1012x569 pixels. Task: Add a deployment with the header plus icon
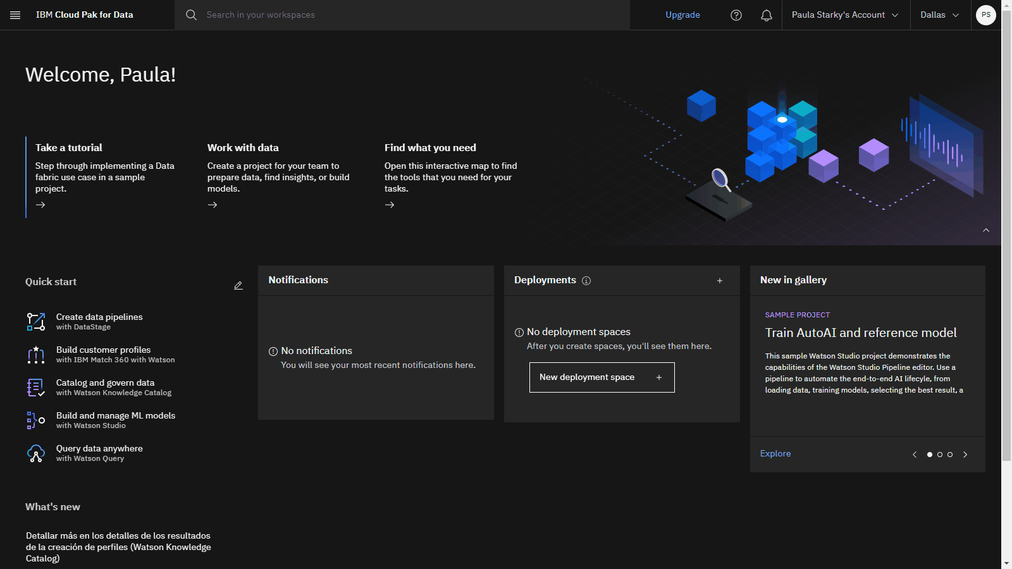pos(720,281)
